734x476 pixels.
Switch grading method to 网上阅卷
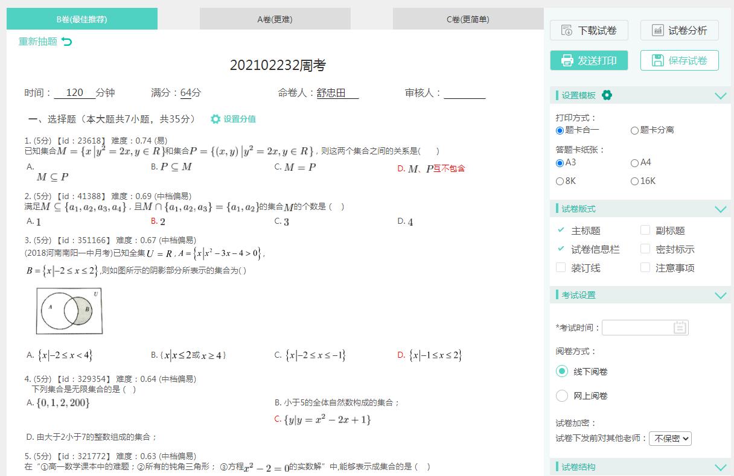561,395
